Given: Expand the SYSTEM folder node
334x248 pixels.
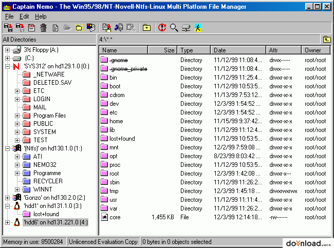Looking at the screenshot, I should pos(17,132).
